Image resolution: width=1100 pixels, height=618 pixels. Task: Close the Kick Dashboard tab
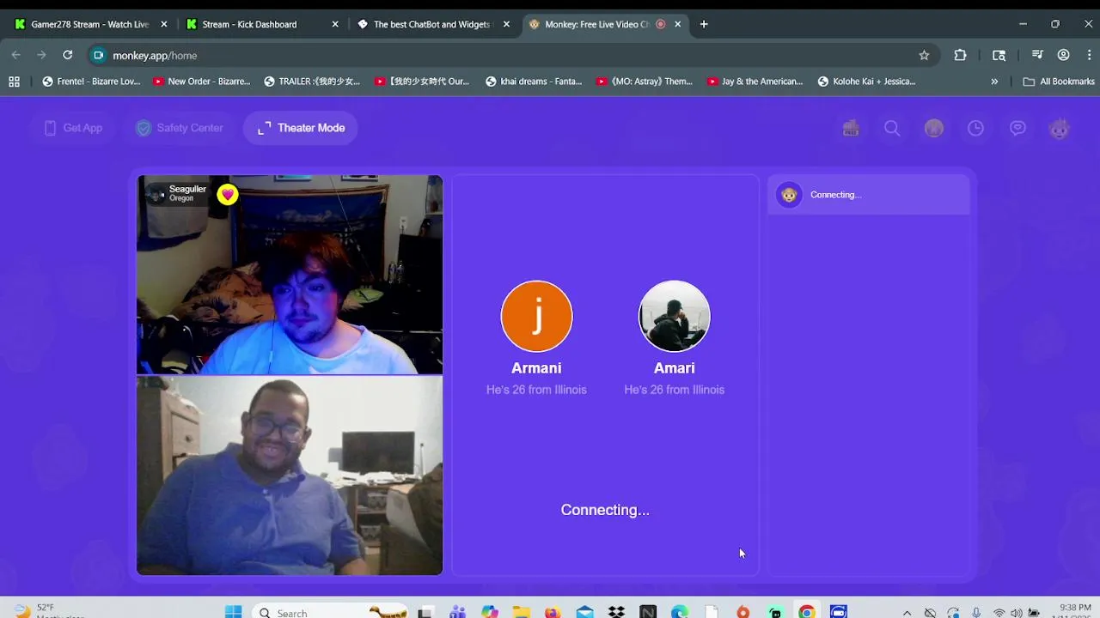click(335, 24)
